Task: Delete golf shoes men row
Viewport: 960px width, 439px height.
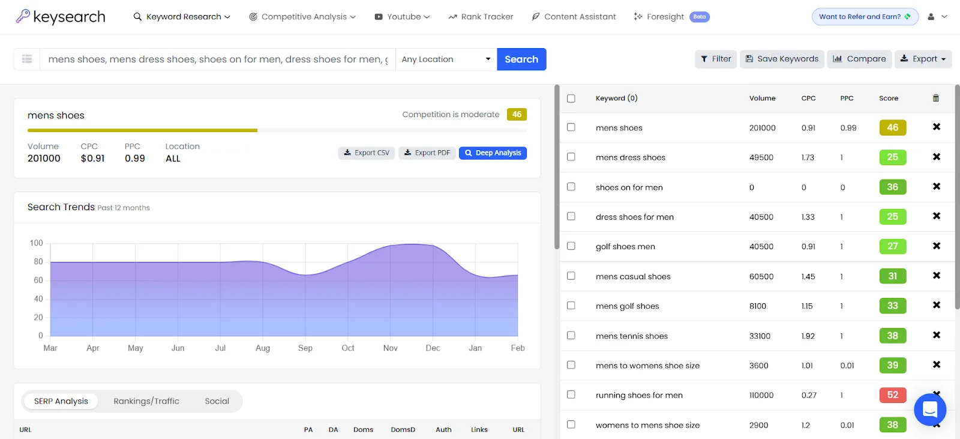Action: click(937, 246)
